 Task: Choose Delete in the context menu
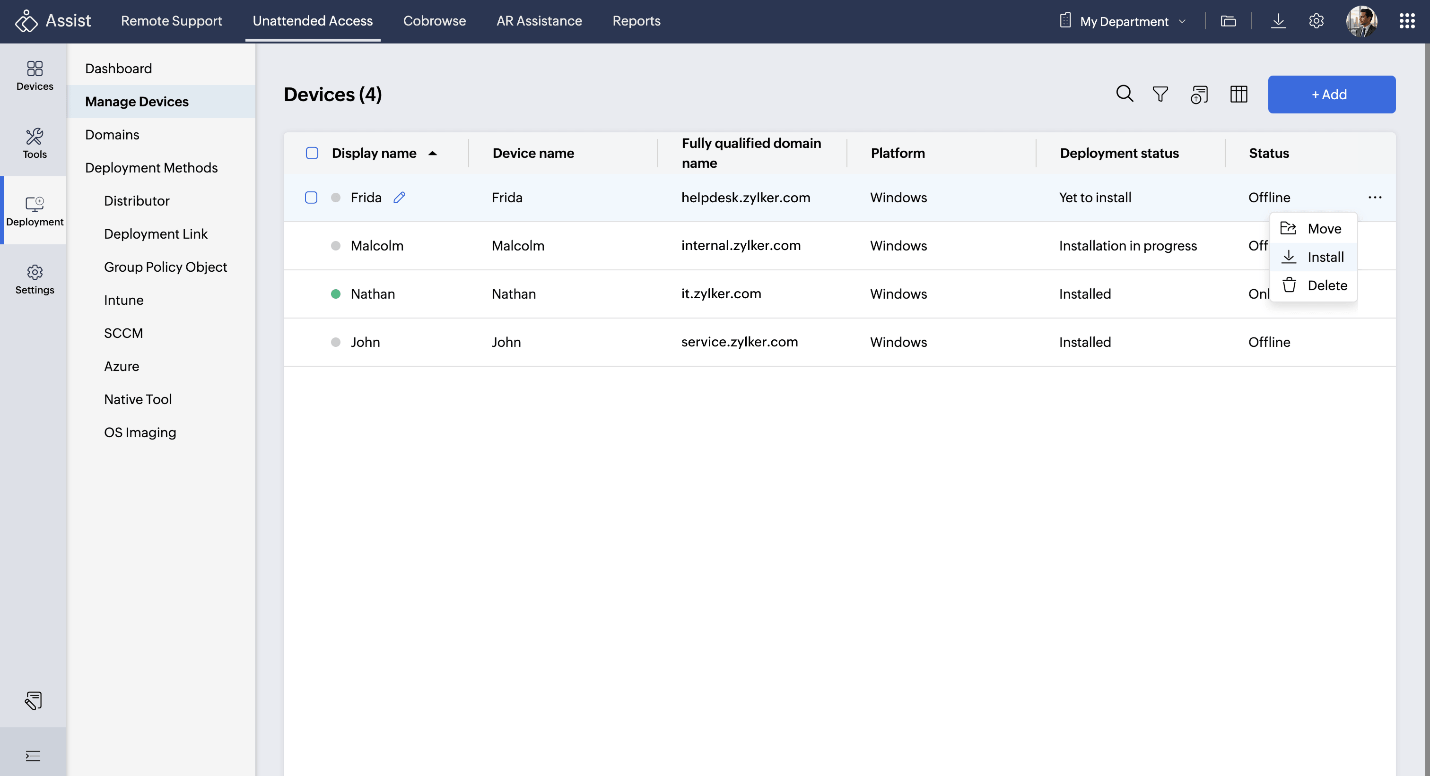(1326, 285)
